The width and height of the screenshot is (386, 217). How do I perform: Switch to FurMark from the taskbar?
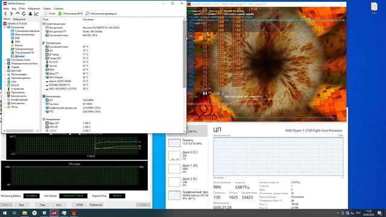point(74,213)
